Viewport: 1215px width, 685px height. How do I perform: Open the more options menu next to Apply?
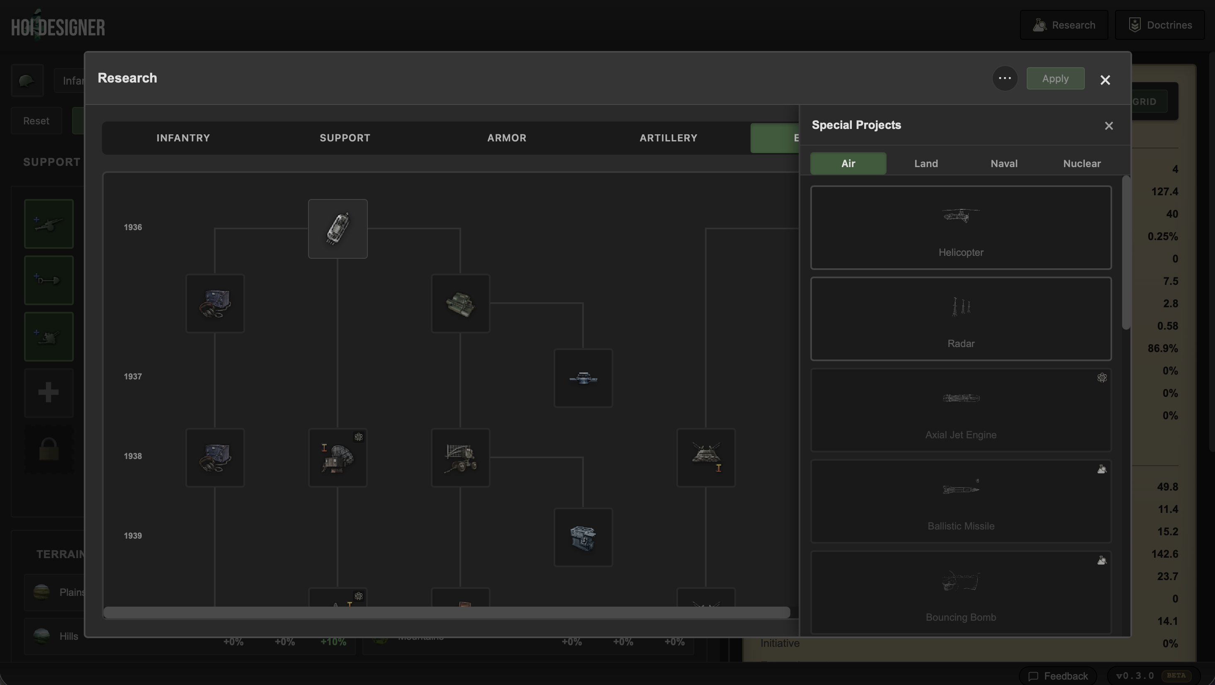(x=1005, y=78)
